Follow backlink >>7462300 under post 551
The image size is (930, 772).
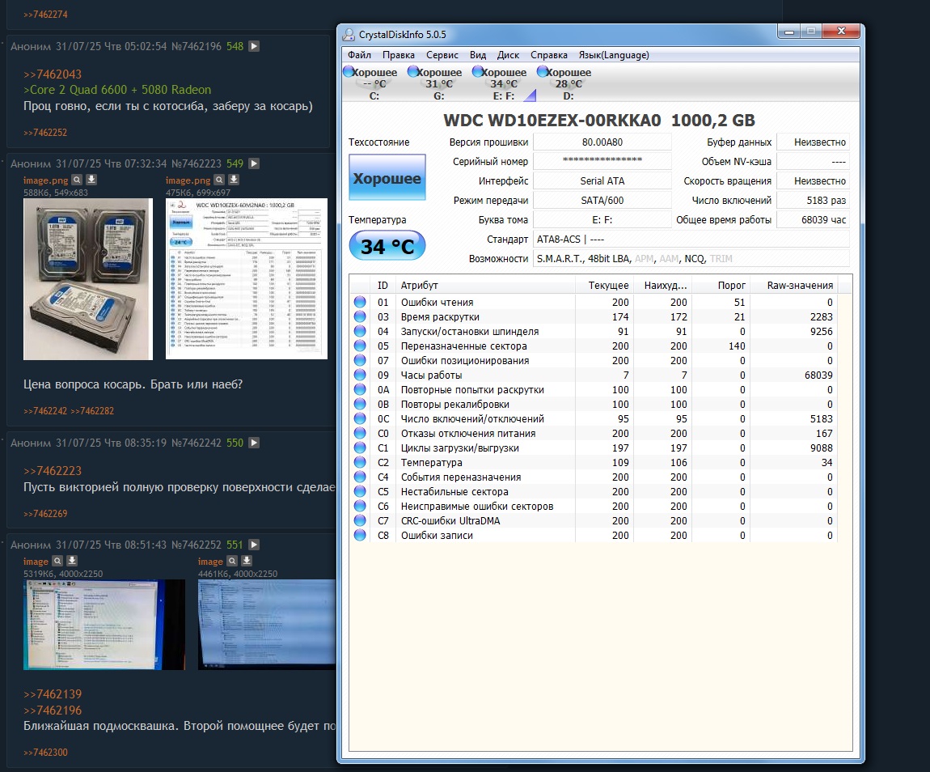click(x=45, y=753)
